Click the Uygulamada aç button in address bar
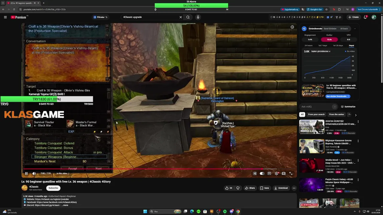 coord(290,9)
